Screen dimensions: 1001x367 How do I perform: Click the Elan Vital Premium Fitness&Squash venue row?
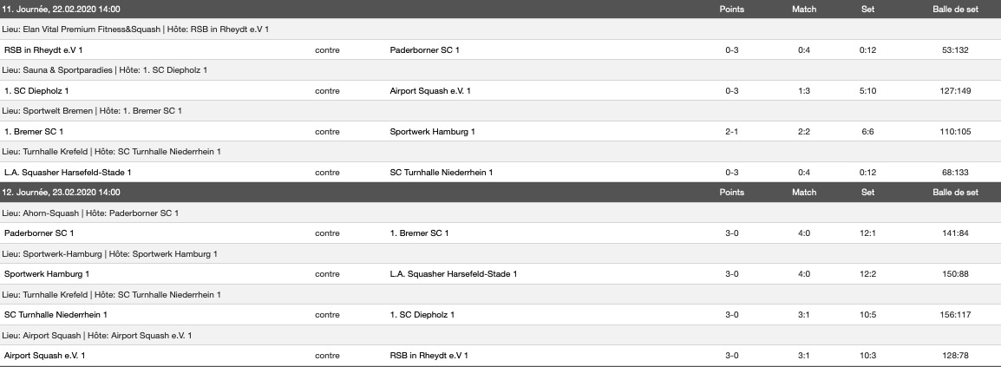point(136,29)
